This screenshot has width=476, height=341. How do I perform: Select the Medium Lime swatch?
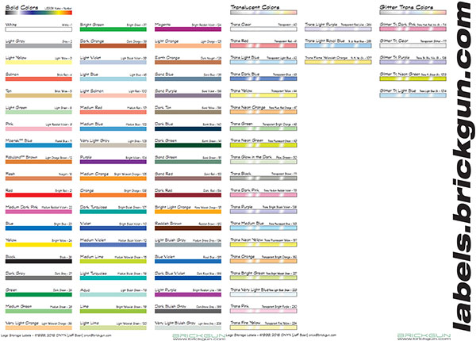113,261
